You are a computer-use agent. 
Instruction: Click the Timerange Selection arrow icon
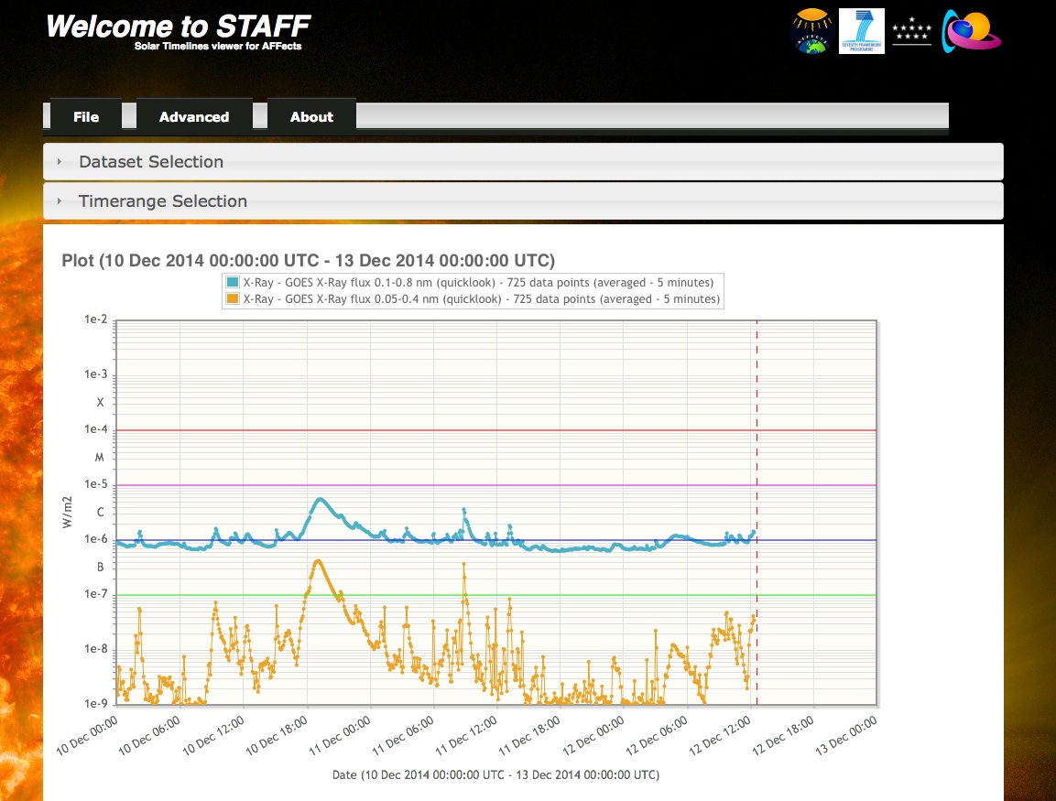click(x=60, y=201)
